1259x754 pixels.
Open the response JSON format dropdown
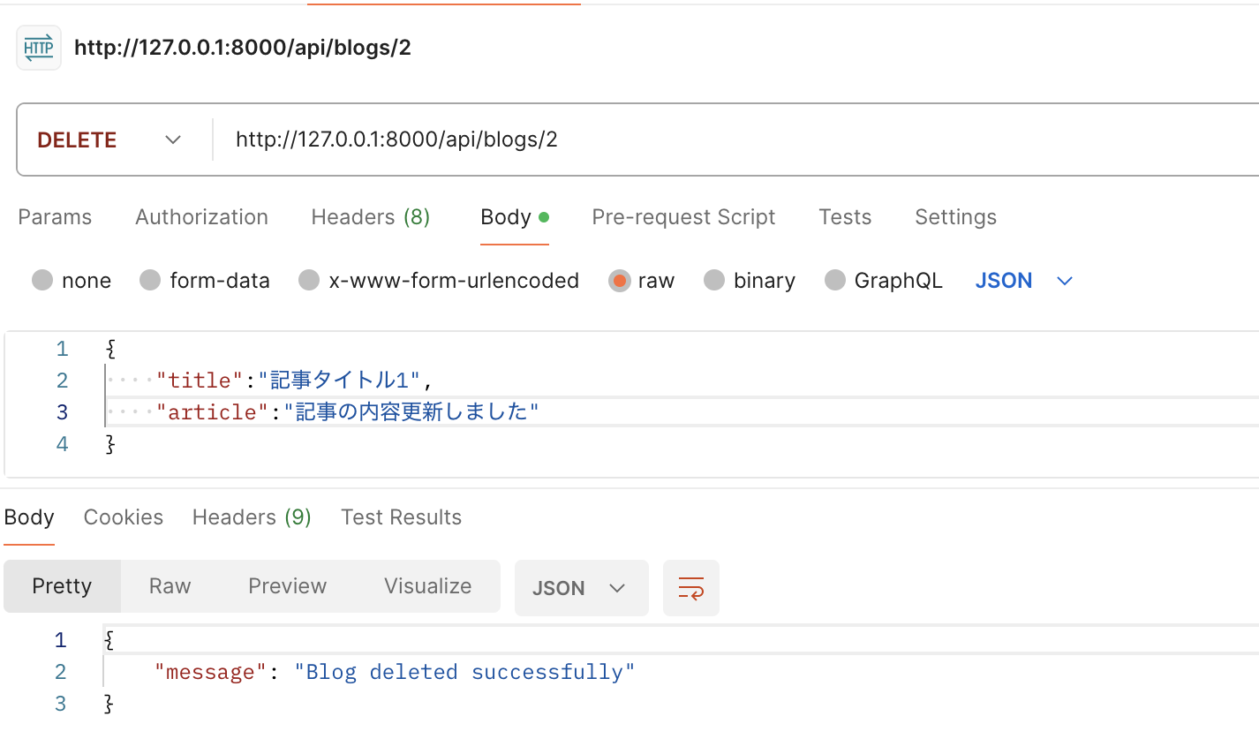[581, 588]
